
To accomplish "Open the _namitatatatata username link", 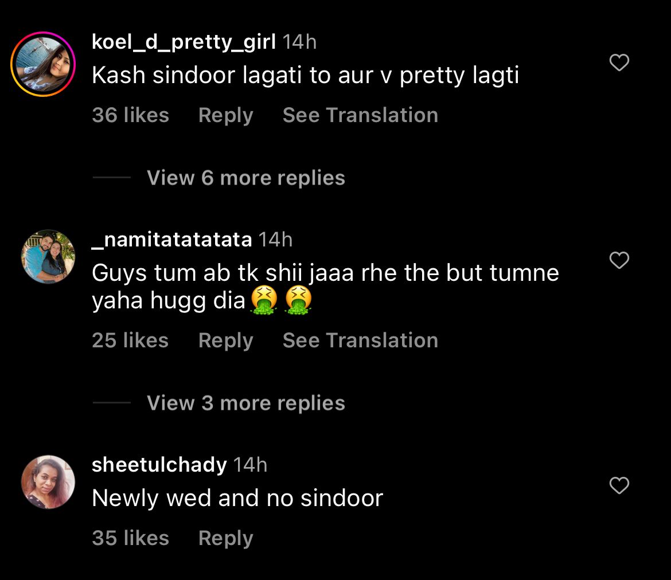I will [171, 239].
